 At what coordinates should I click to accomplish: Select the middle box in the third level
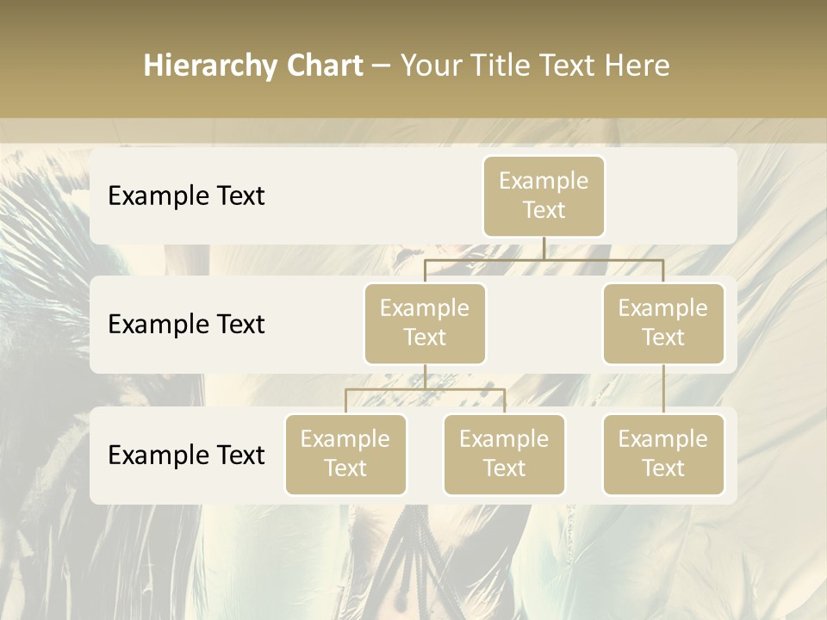pos(504,454)
